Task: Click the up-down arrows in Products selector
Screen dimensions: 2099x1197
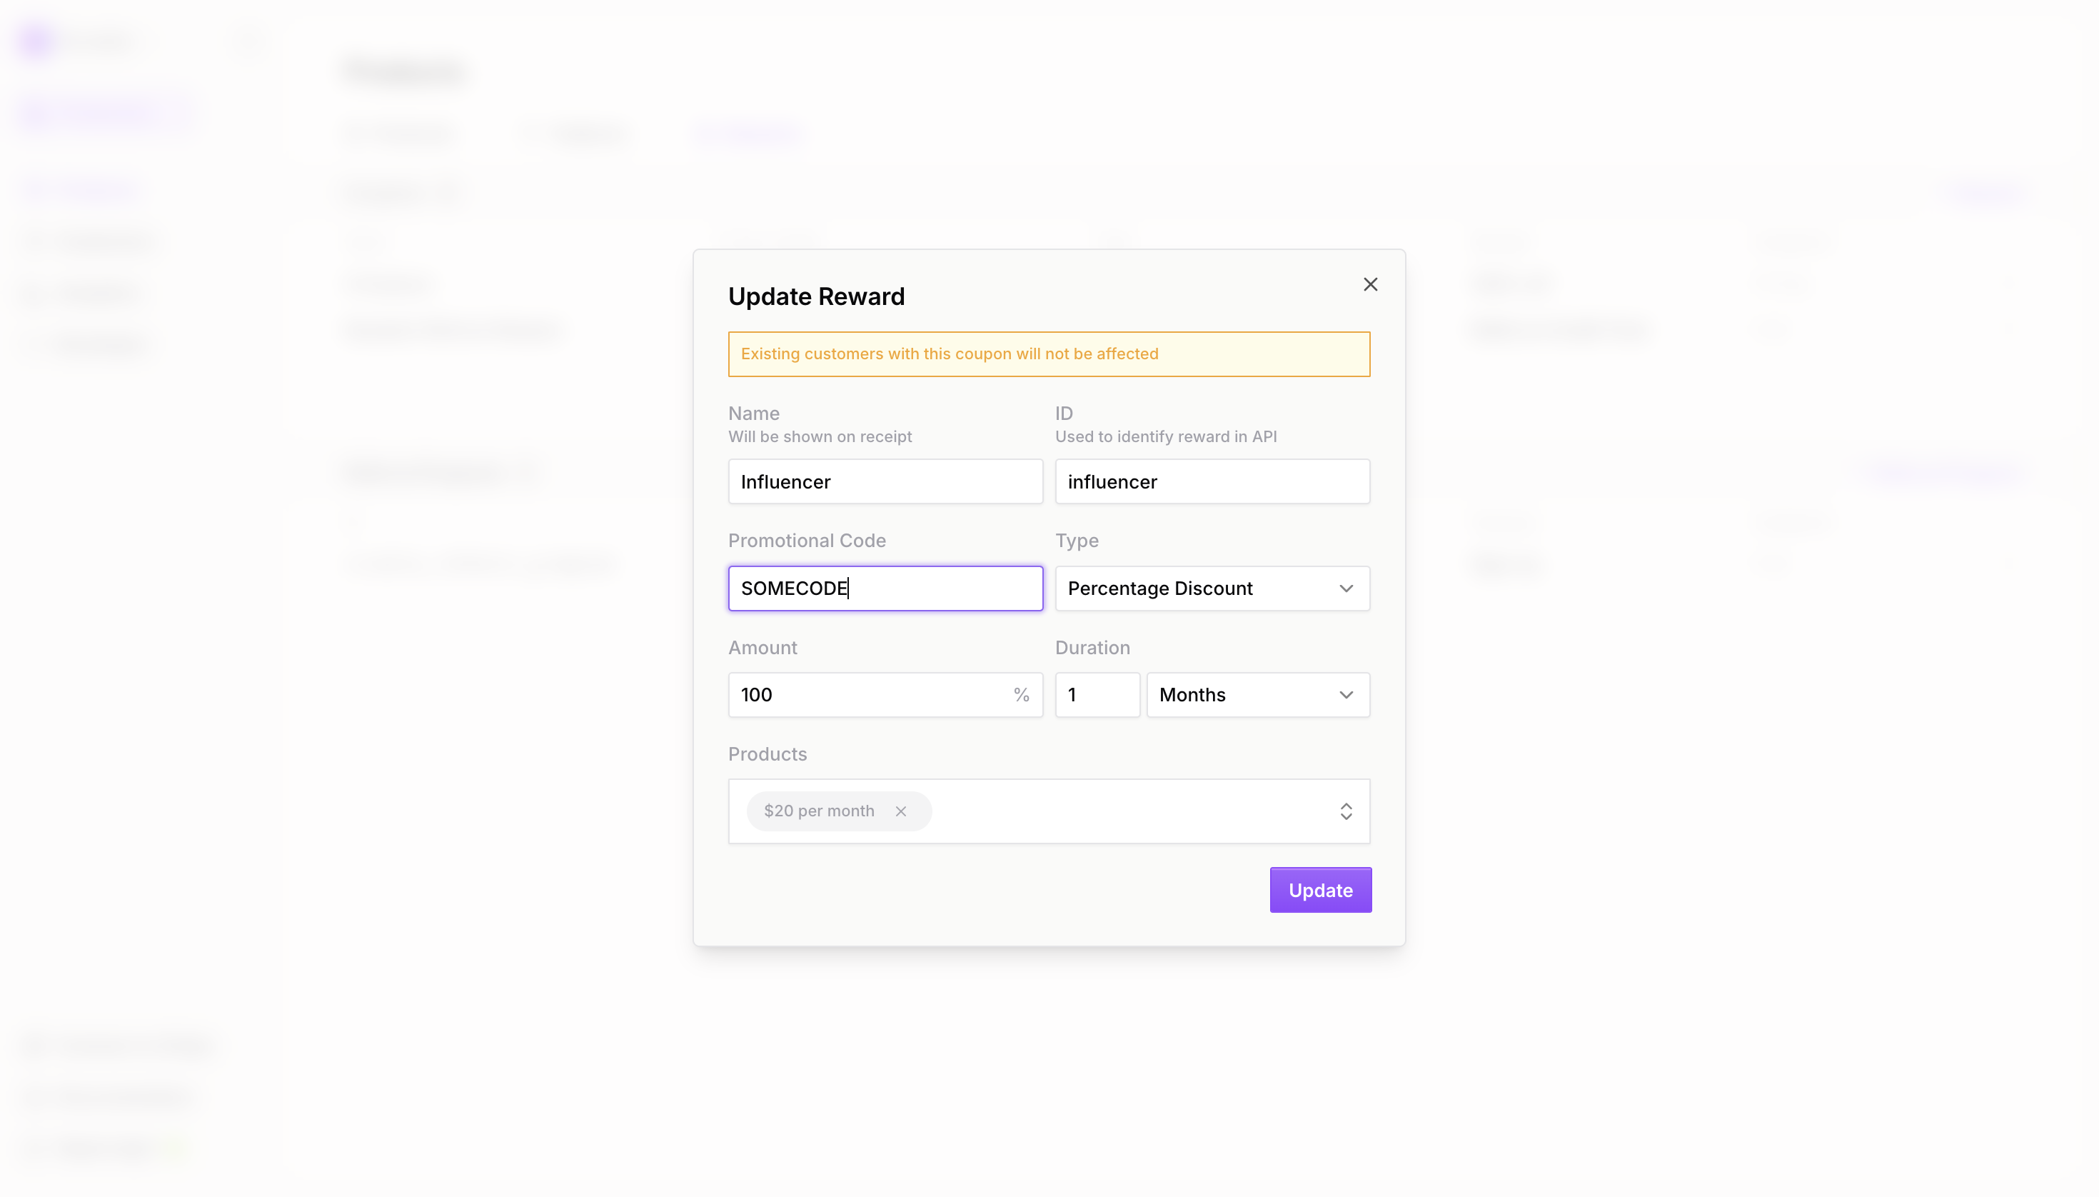Action: coord(1345,811)
